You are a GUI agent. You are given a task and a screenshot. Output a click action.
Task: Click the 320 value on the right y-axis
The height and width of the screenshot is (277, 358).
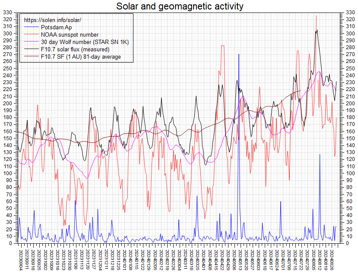point(351,19)
